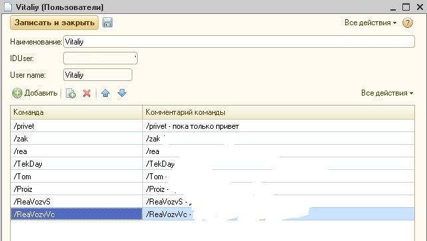Select the /privet command row
427x241 pixels.
click(x=212, y=126)
